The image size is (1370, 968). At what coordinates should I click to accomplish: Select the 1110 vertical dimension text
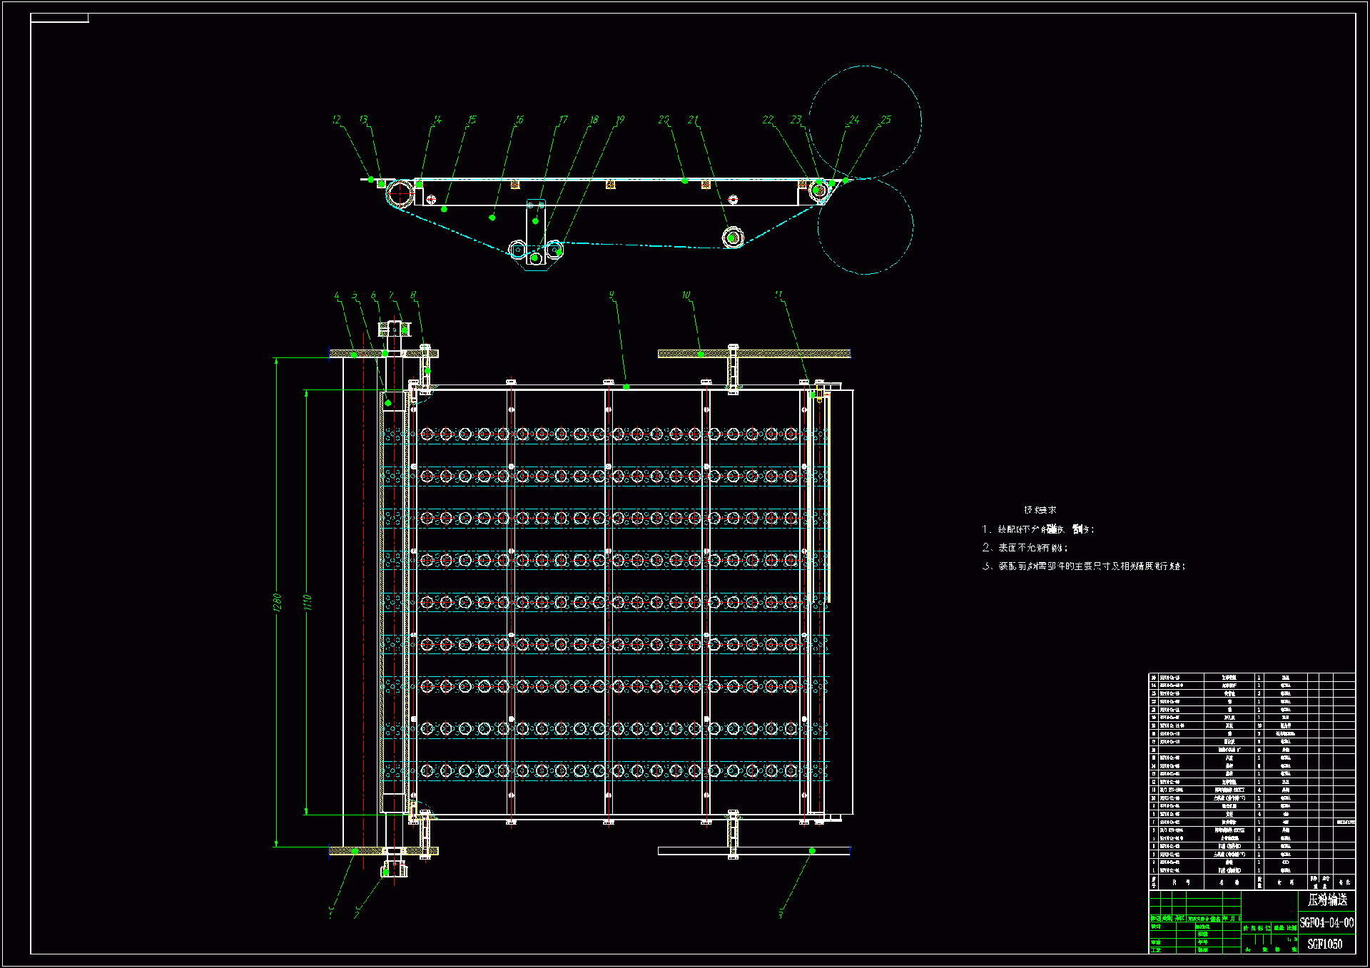tap(308, 602)
